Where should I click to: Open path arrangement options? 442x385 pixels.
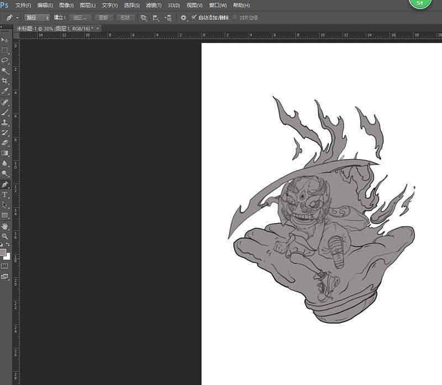[x=168, y=18]
